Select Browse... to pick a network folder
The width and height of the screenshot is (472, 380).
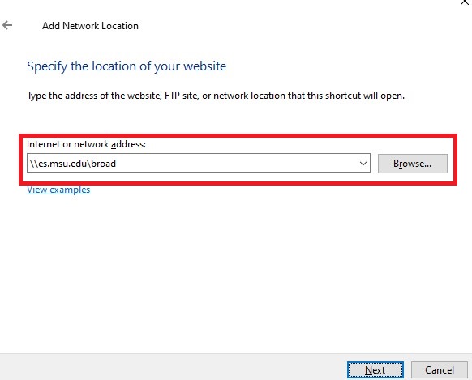coord(413,164)
